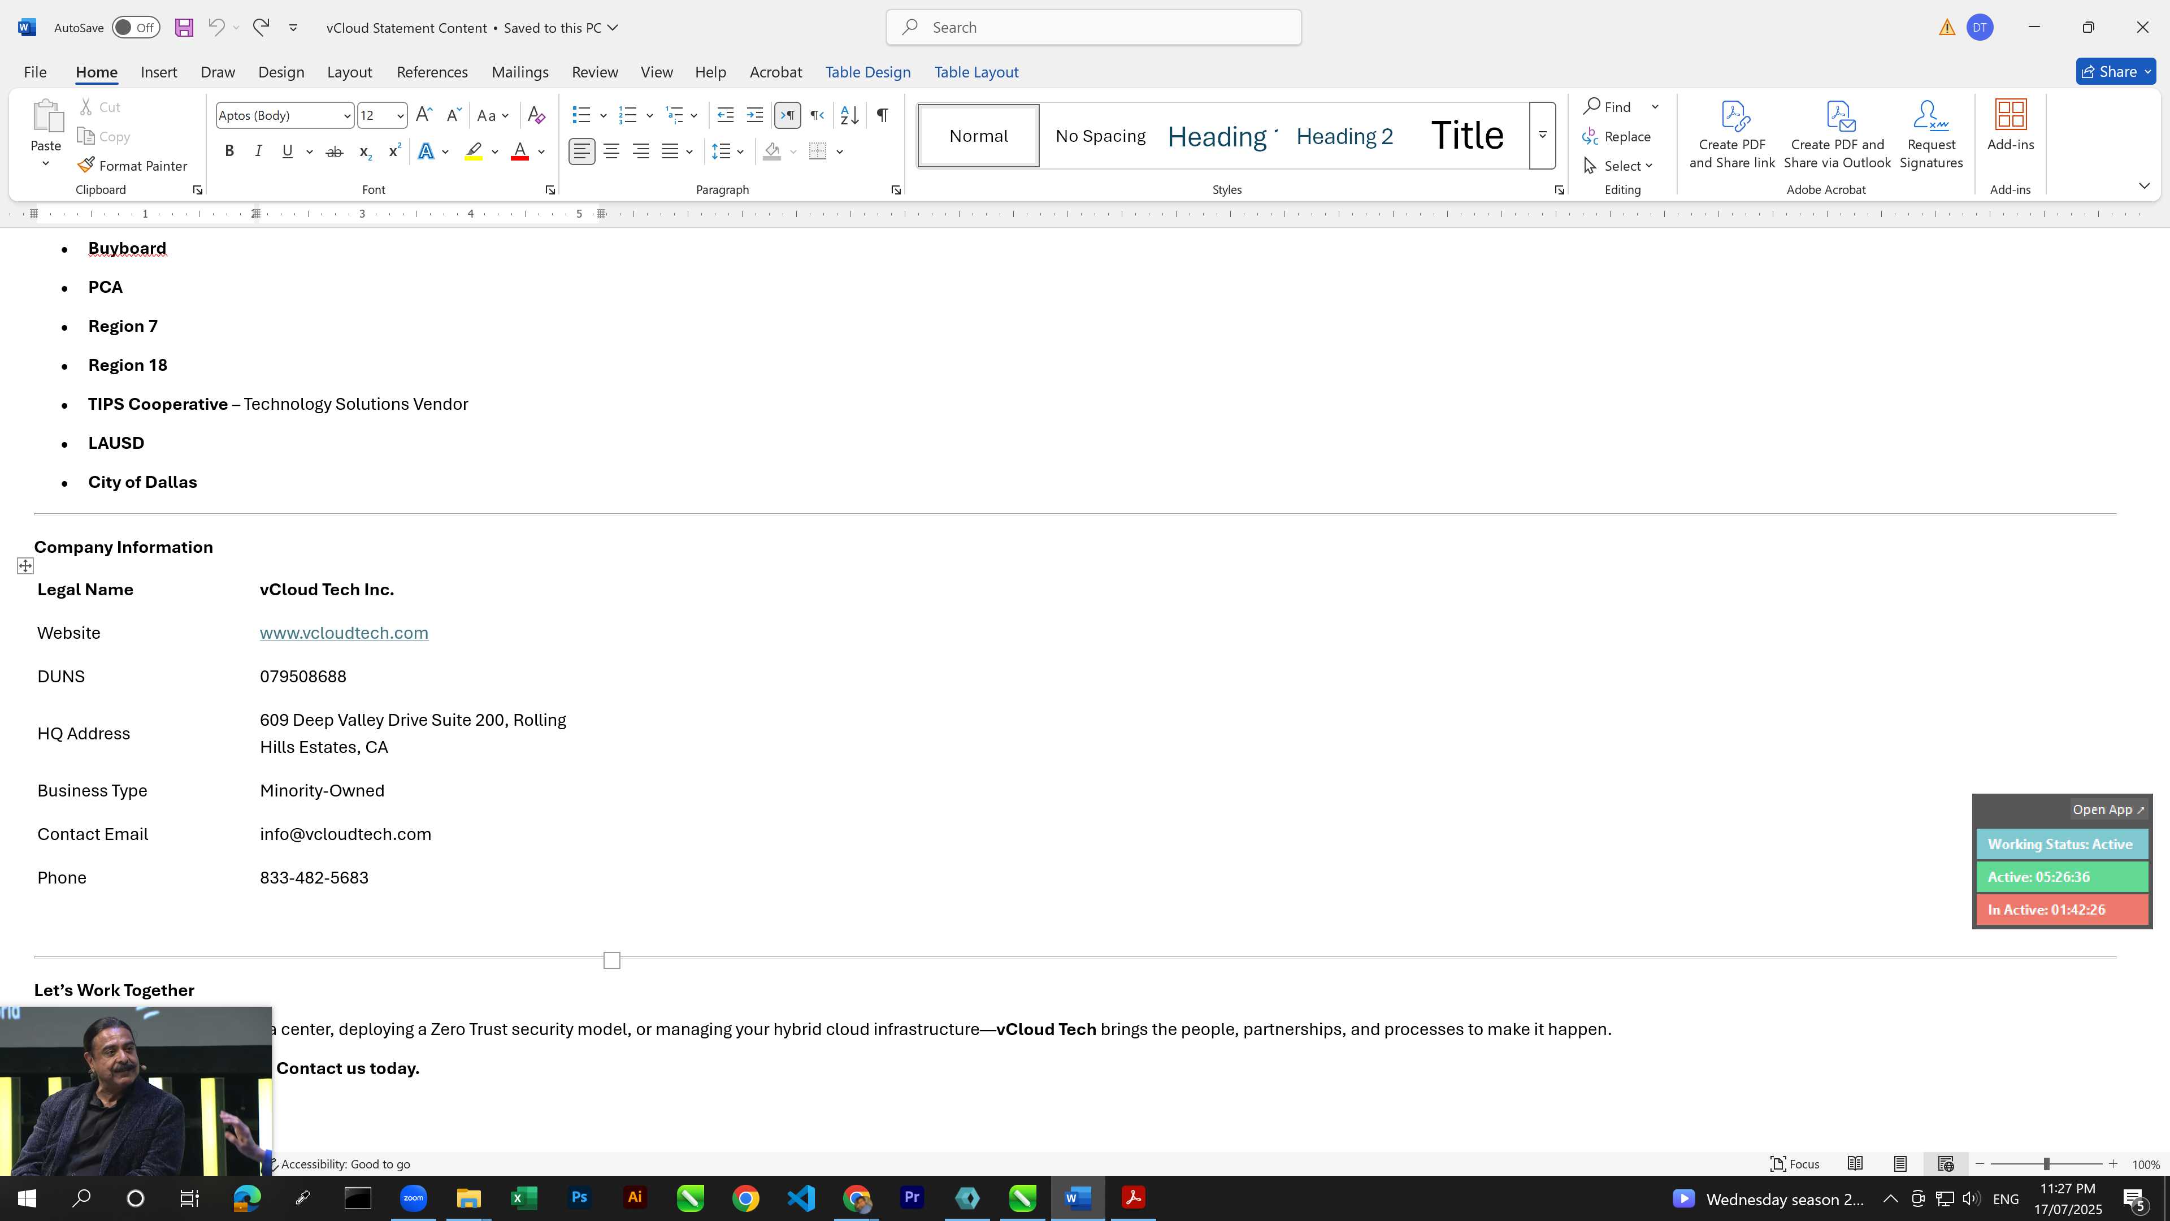The image size is (2170, 1221).
Task: Click Replace in Editing group
Action: [x=1617, y=136]
